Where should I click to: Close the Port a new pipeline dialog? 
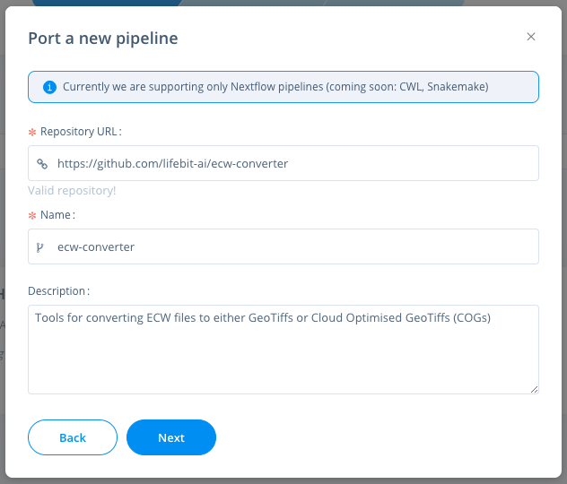pos(531,37)
